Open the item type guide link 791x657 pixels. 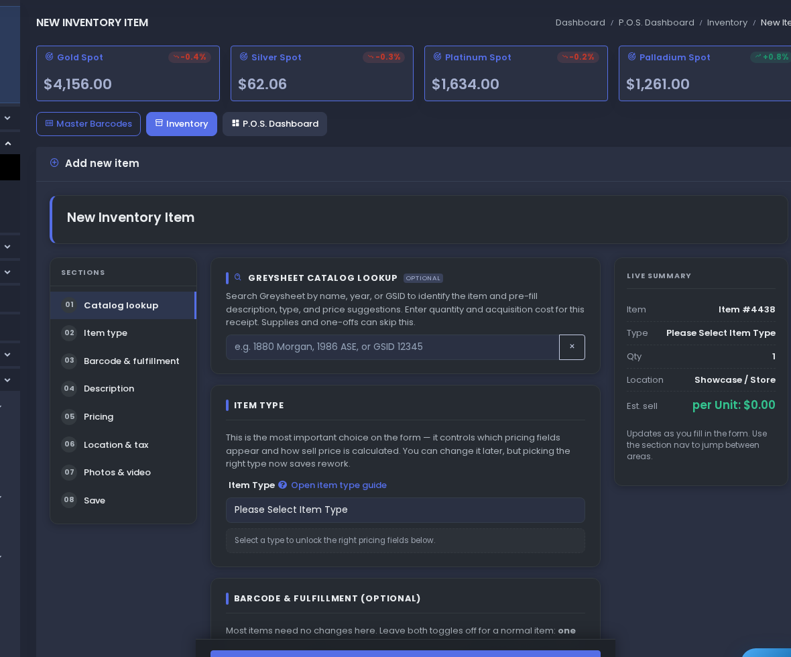pos(339,485)
